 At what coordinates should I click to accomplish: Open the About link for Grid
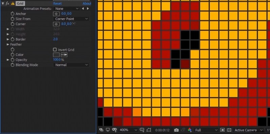(x=87, y=3)
